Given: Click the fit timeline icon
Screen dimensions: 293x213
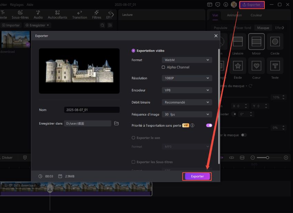Looking at the screenshot, I should (x=242, y=158).
